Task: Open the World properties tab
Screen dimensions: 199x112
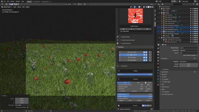Action: [x=158, y=63]
